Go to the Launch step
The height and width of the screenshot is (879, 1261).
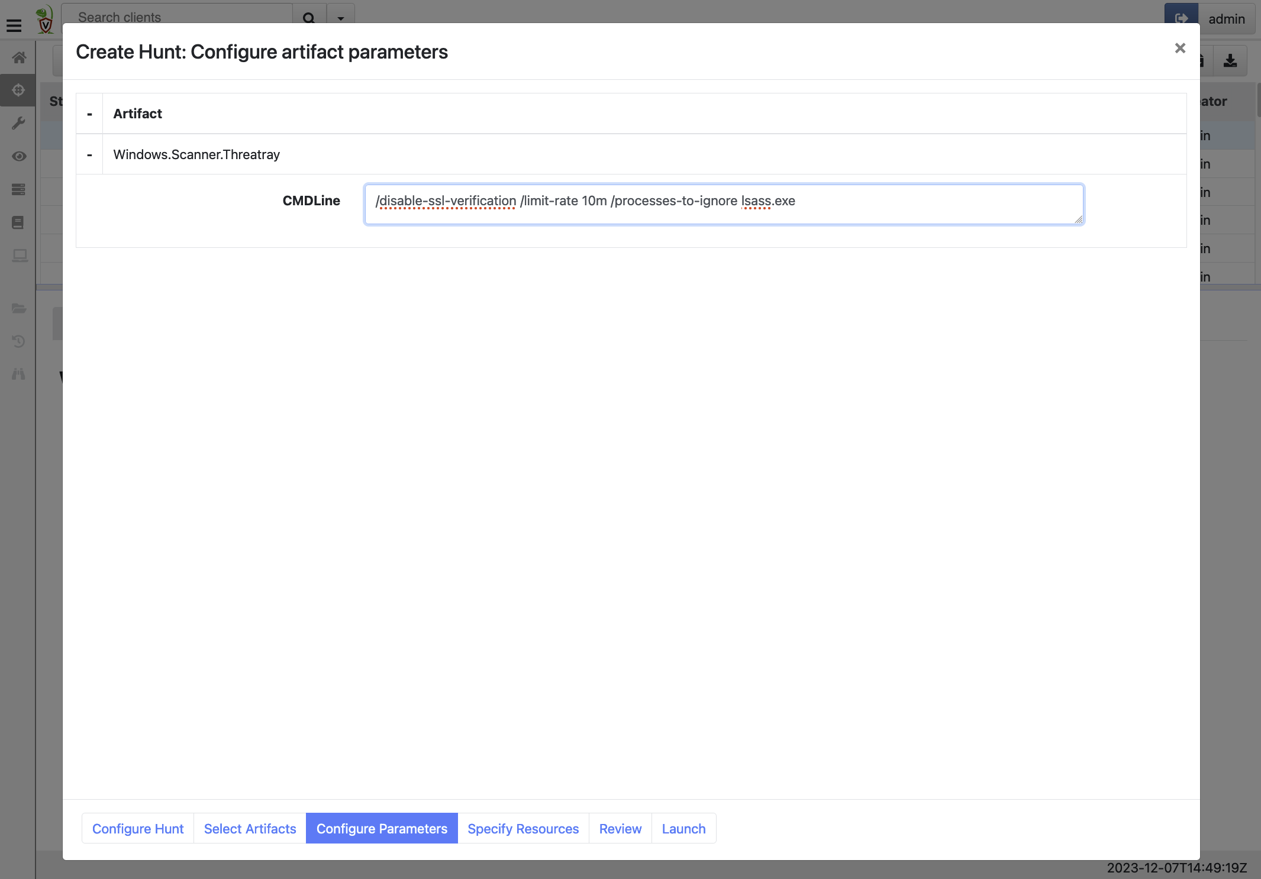(x=683, y=829)
